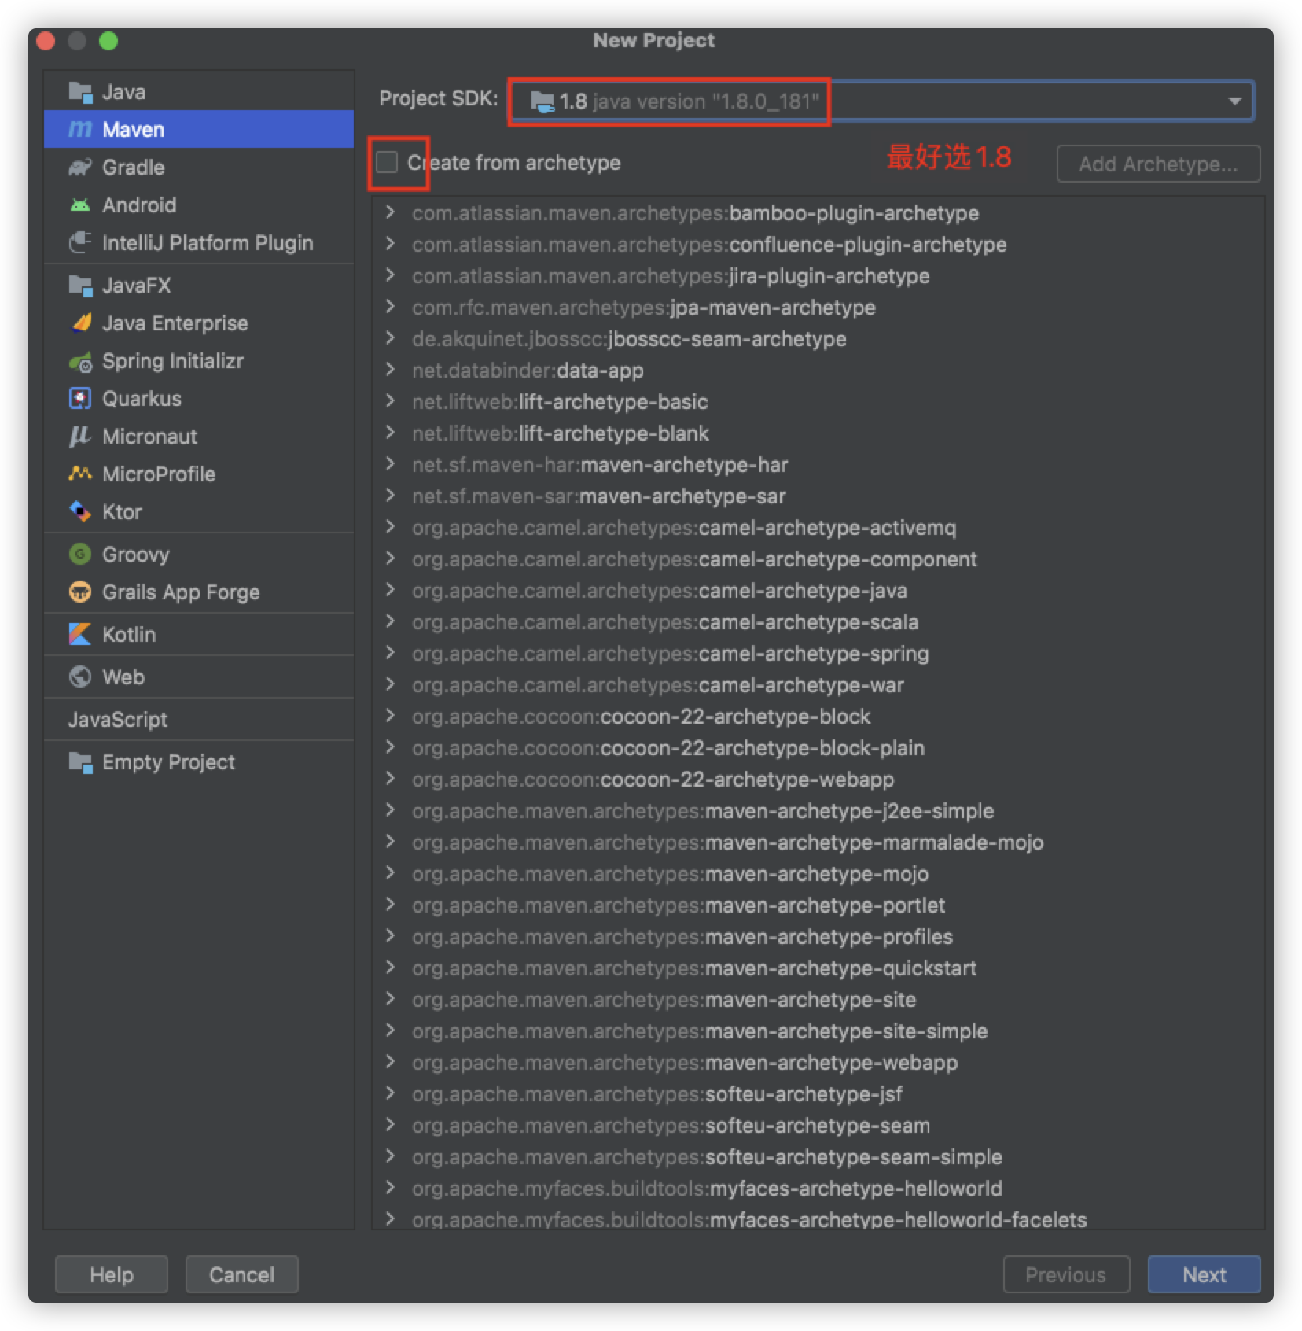The width and height of the screenshot is (1302, 1331).
Task: Select the Ktor icon
Action: [x=80, y=512]
